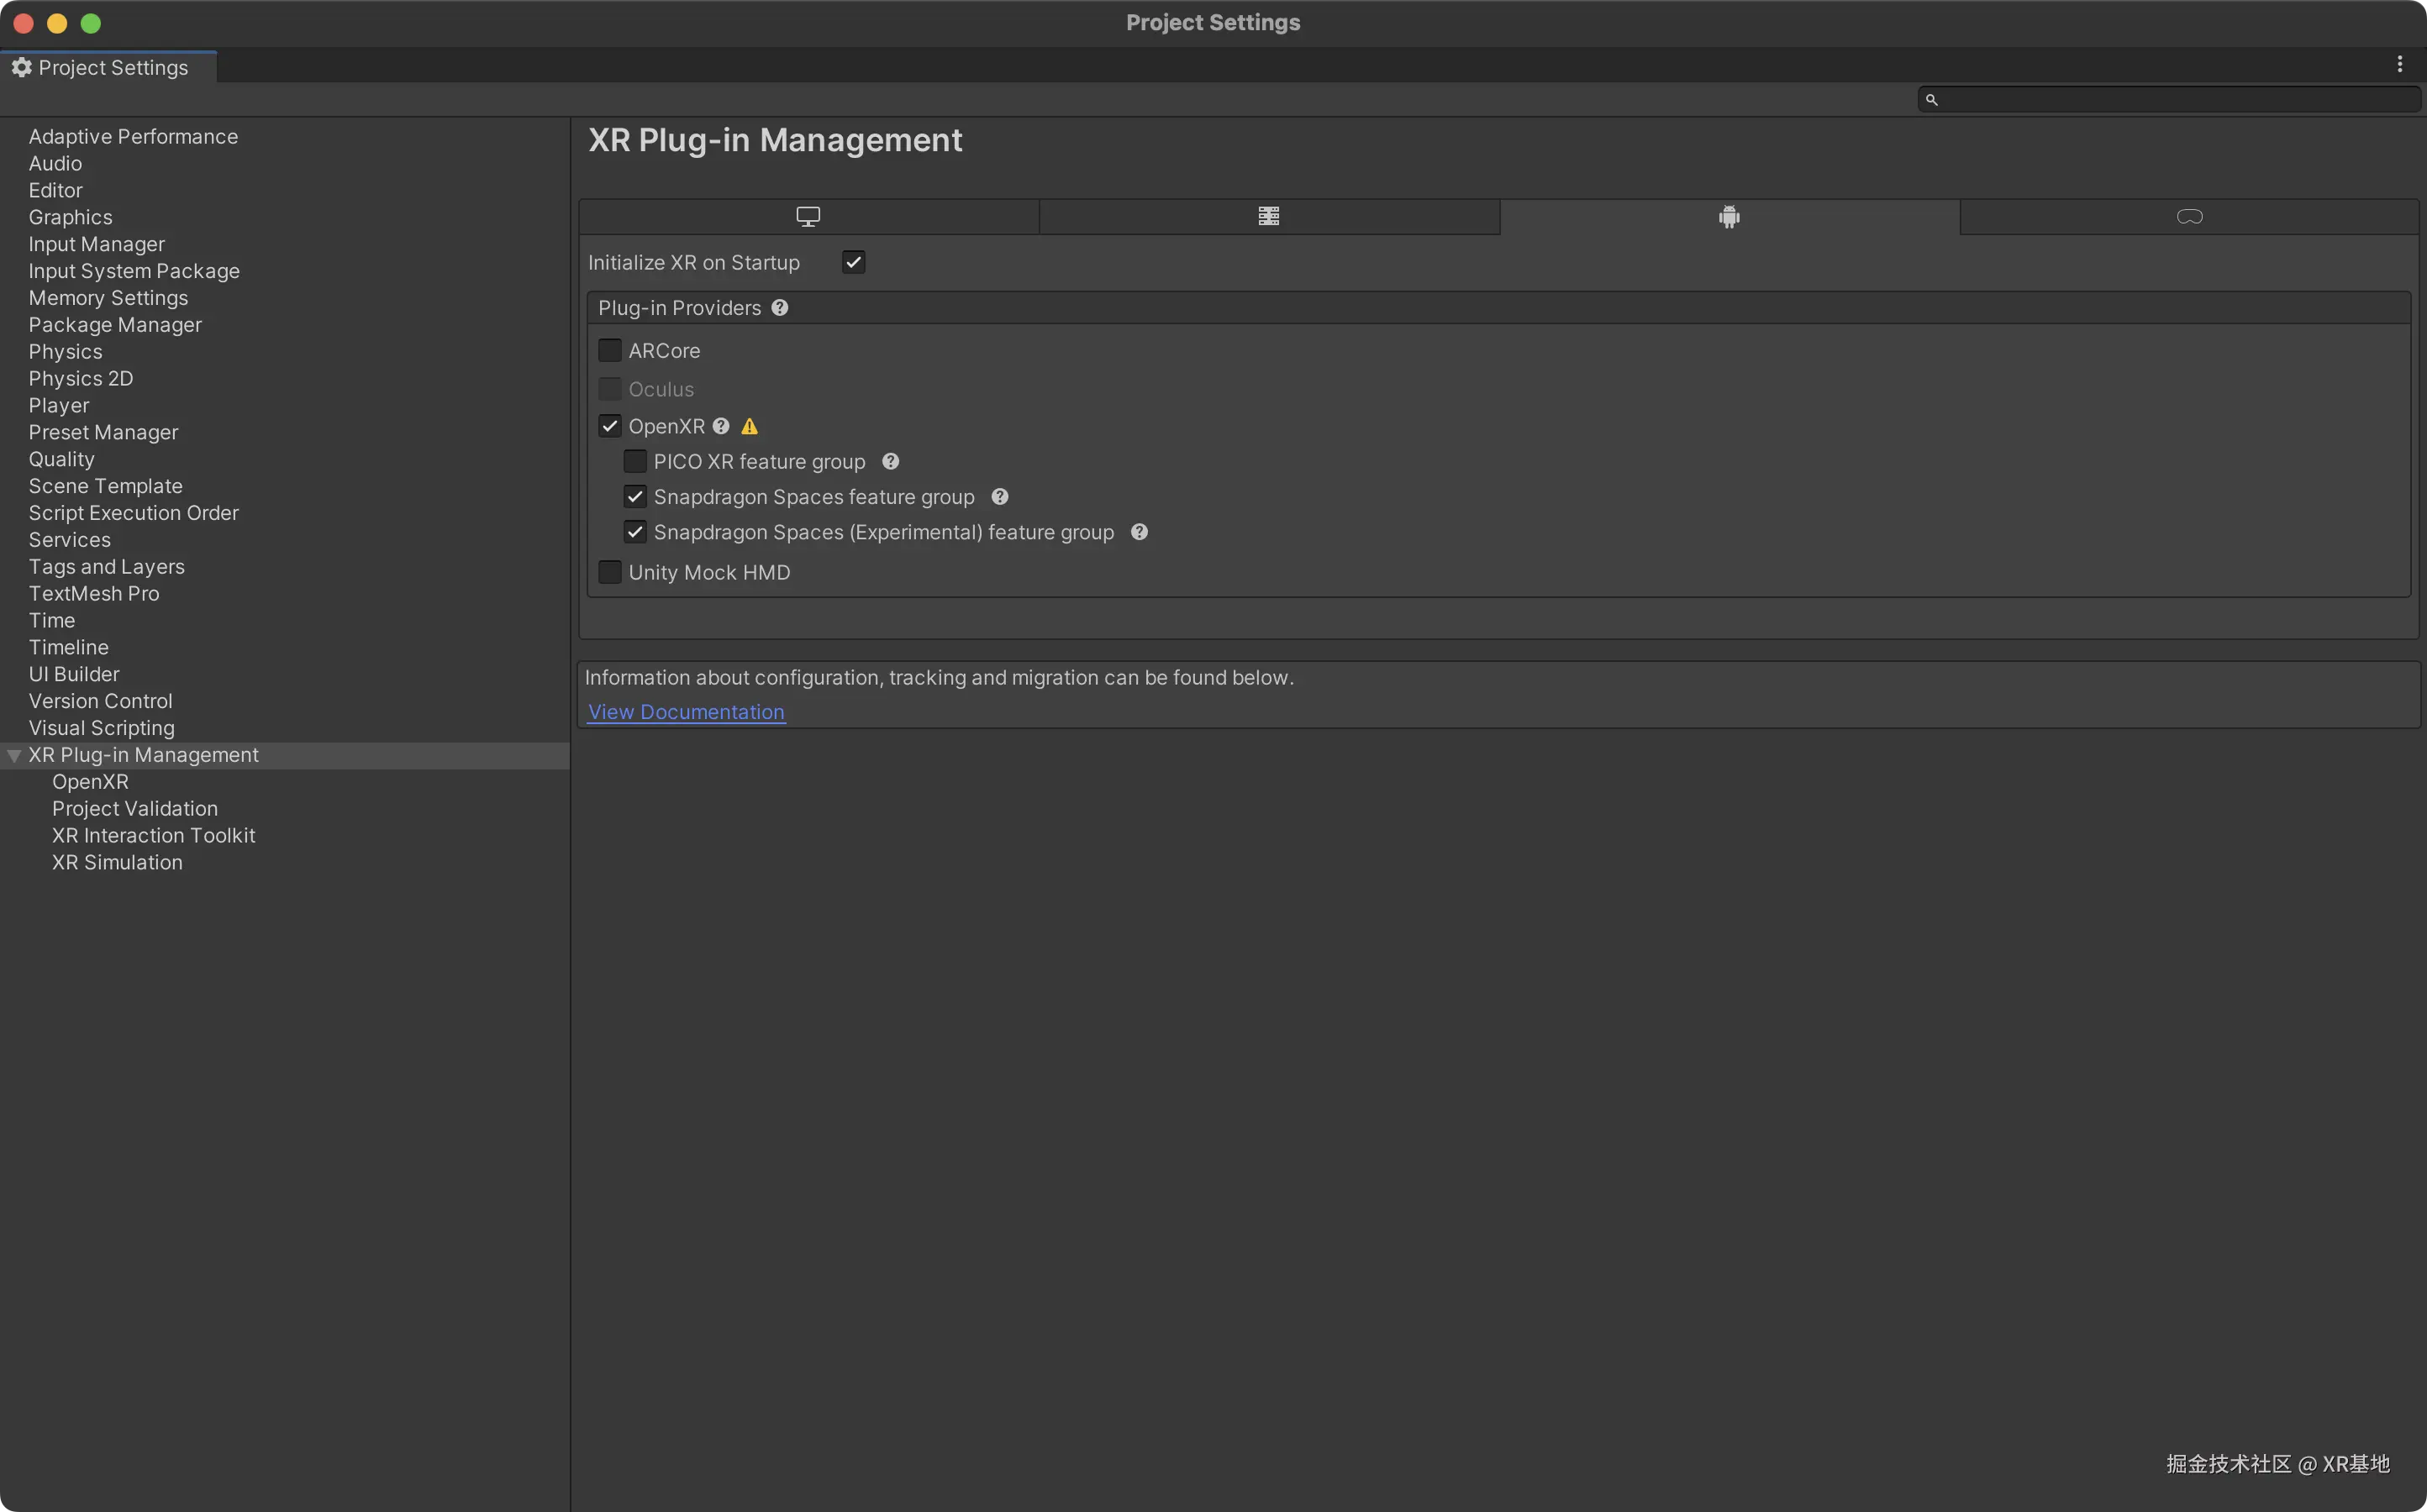Open the View Documentation link
Viewport: 2427px width, 1512px height.
click(685, 712)
